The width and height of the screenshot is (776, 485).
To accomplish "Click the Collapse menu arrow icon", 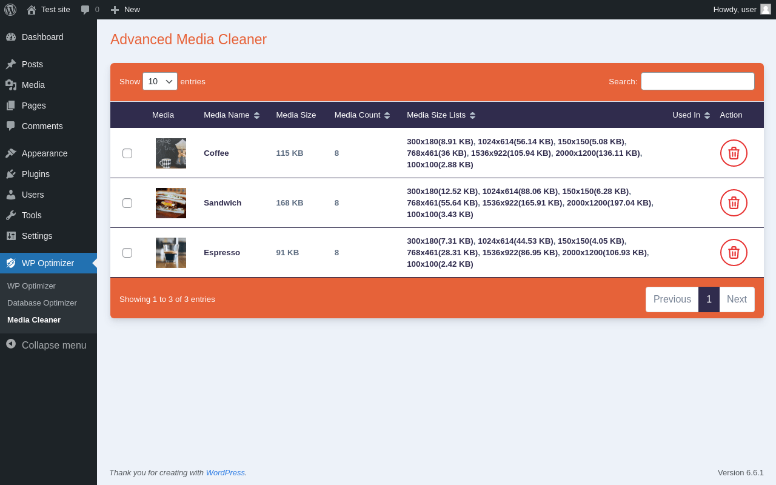I will pos(11,344).
